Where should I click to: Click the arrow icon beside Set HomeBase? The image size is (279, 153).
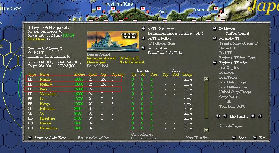click(143, 48)
